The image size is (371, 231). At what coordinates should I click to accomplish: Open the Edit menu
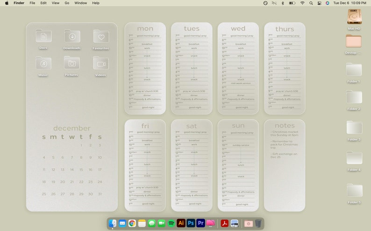tap(43, 3)
